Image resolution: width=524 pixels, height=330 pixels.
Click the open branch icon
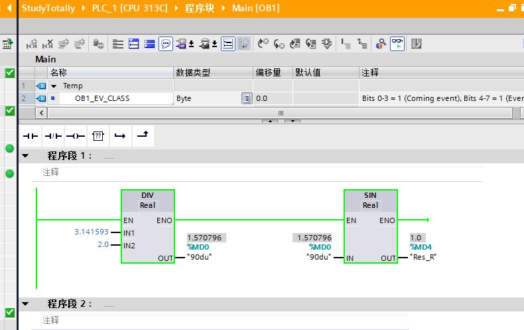(120, 135)
